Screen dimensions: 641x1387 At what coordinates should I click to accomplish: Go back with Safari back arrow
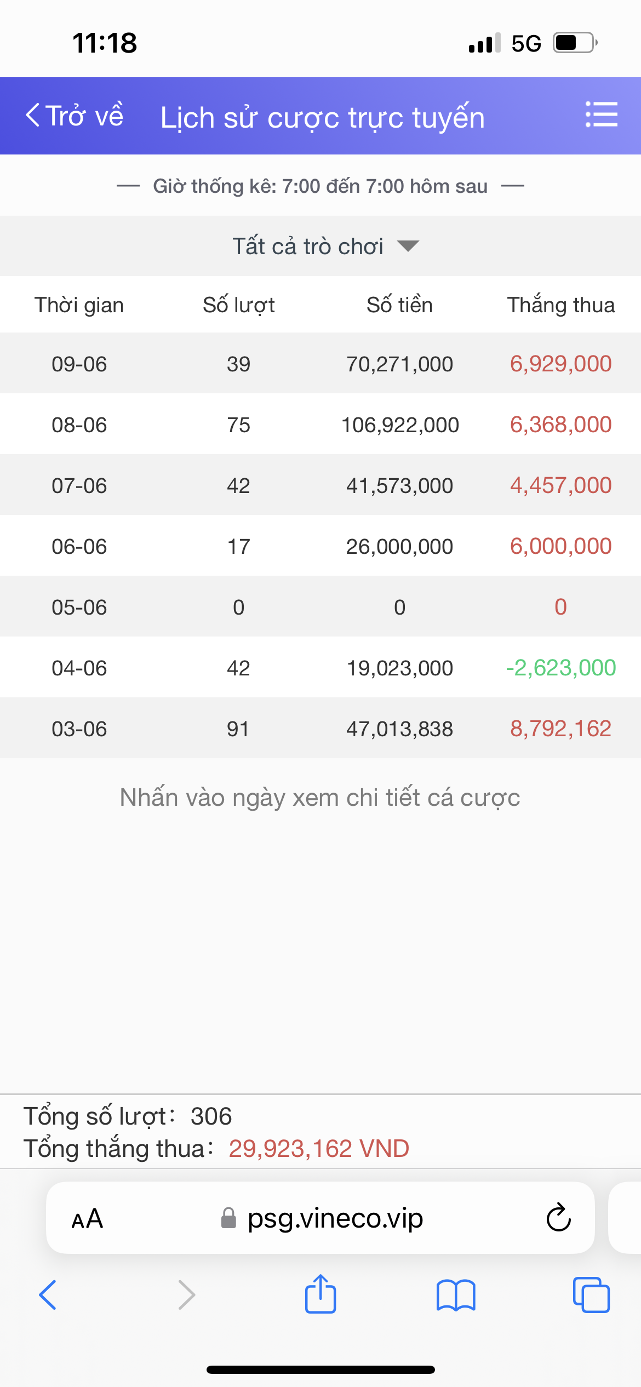(x=48, y=1294)
